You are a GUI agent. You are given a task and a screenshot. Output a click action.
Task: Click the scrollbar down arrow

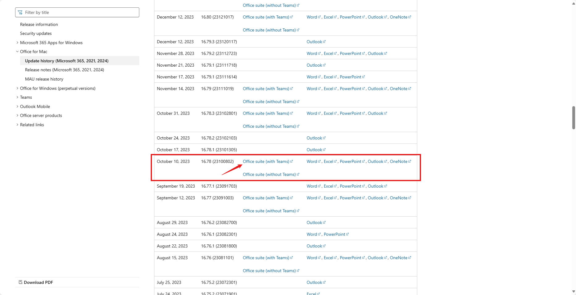(x=574, y=291)
